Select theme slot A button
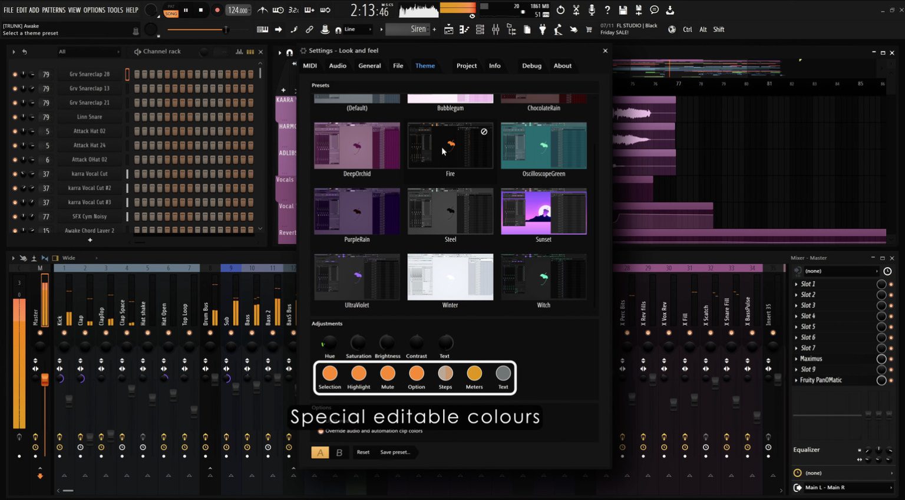Screen dimensions: 905x500 click(320, 452)
